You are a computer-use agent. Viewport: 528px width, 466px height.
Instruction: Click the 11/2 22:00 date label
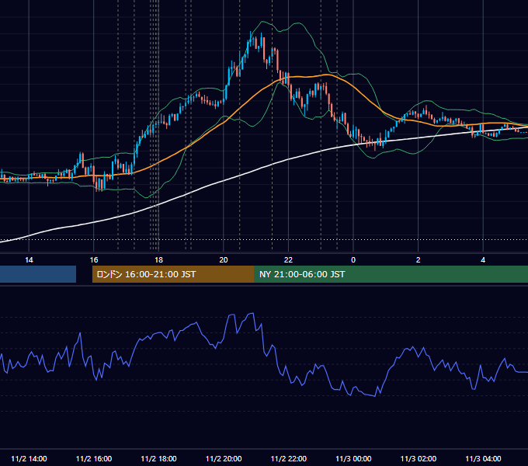(x=289, y=458)
